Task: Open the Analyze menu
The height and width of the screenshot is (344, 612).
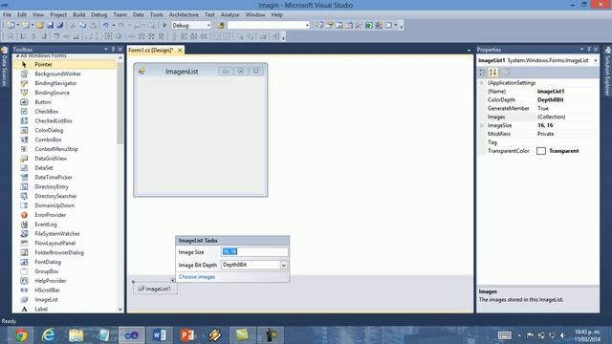Action: pos(229,14)
